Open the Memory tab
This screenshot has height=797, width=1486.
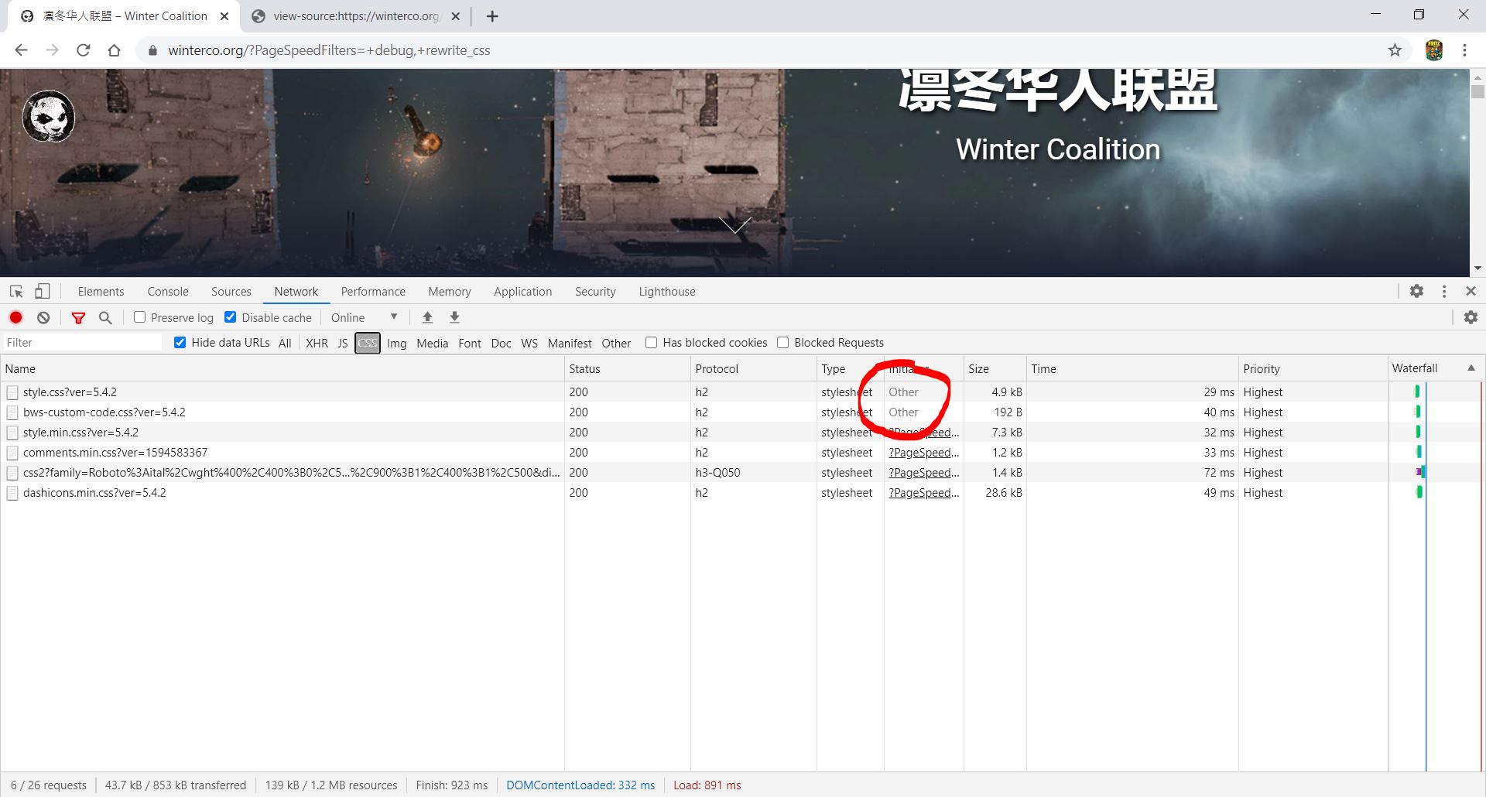(x=450, y=292)
